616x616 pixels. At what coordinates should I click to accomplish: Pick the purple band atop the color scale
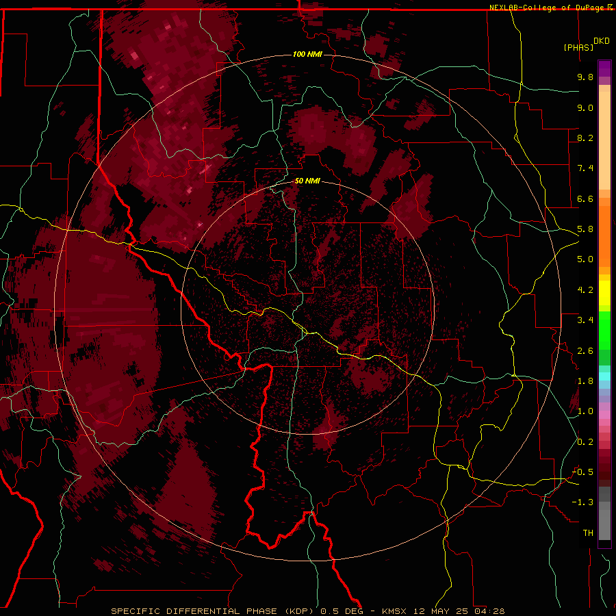click(x=604, y=68)
